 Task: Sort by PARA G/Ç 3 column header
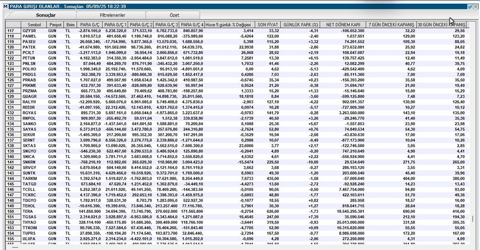[167, 24]
